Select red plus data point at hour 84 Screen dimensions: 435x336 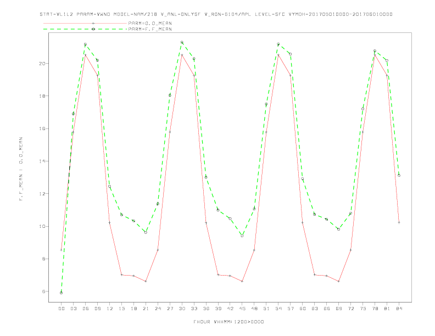point(399,222)
